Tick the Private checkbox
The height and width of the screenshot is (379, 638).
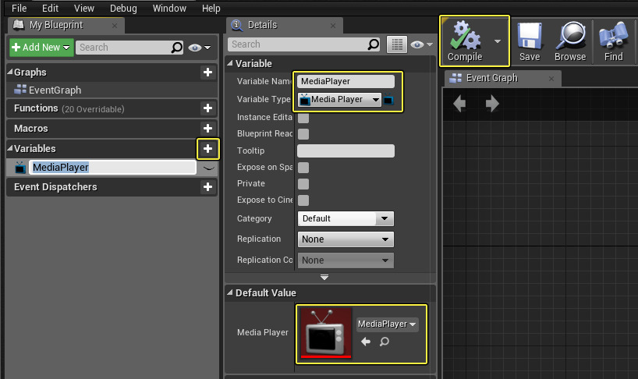click(303, 183)
